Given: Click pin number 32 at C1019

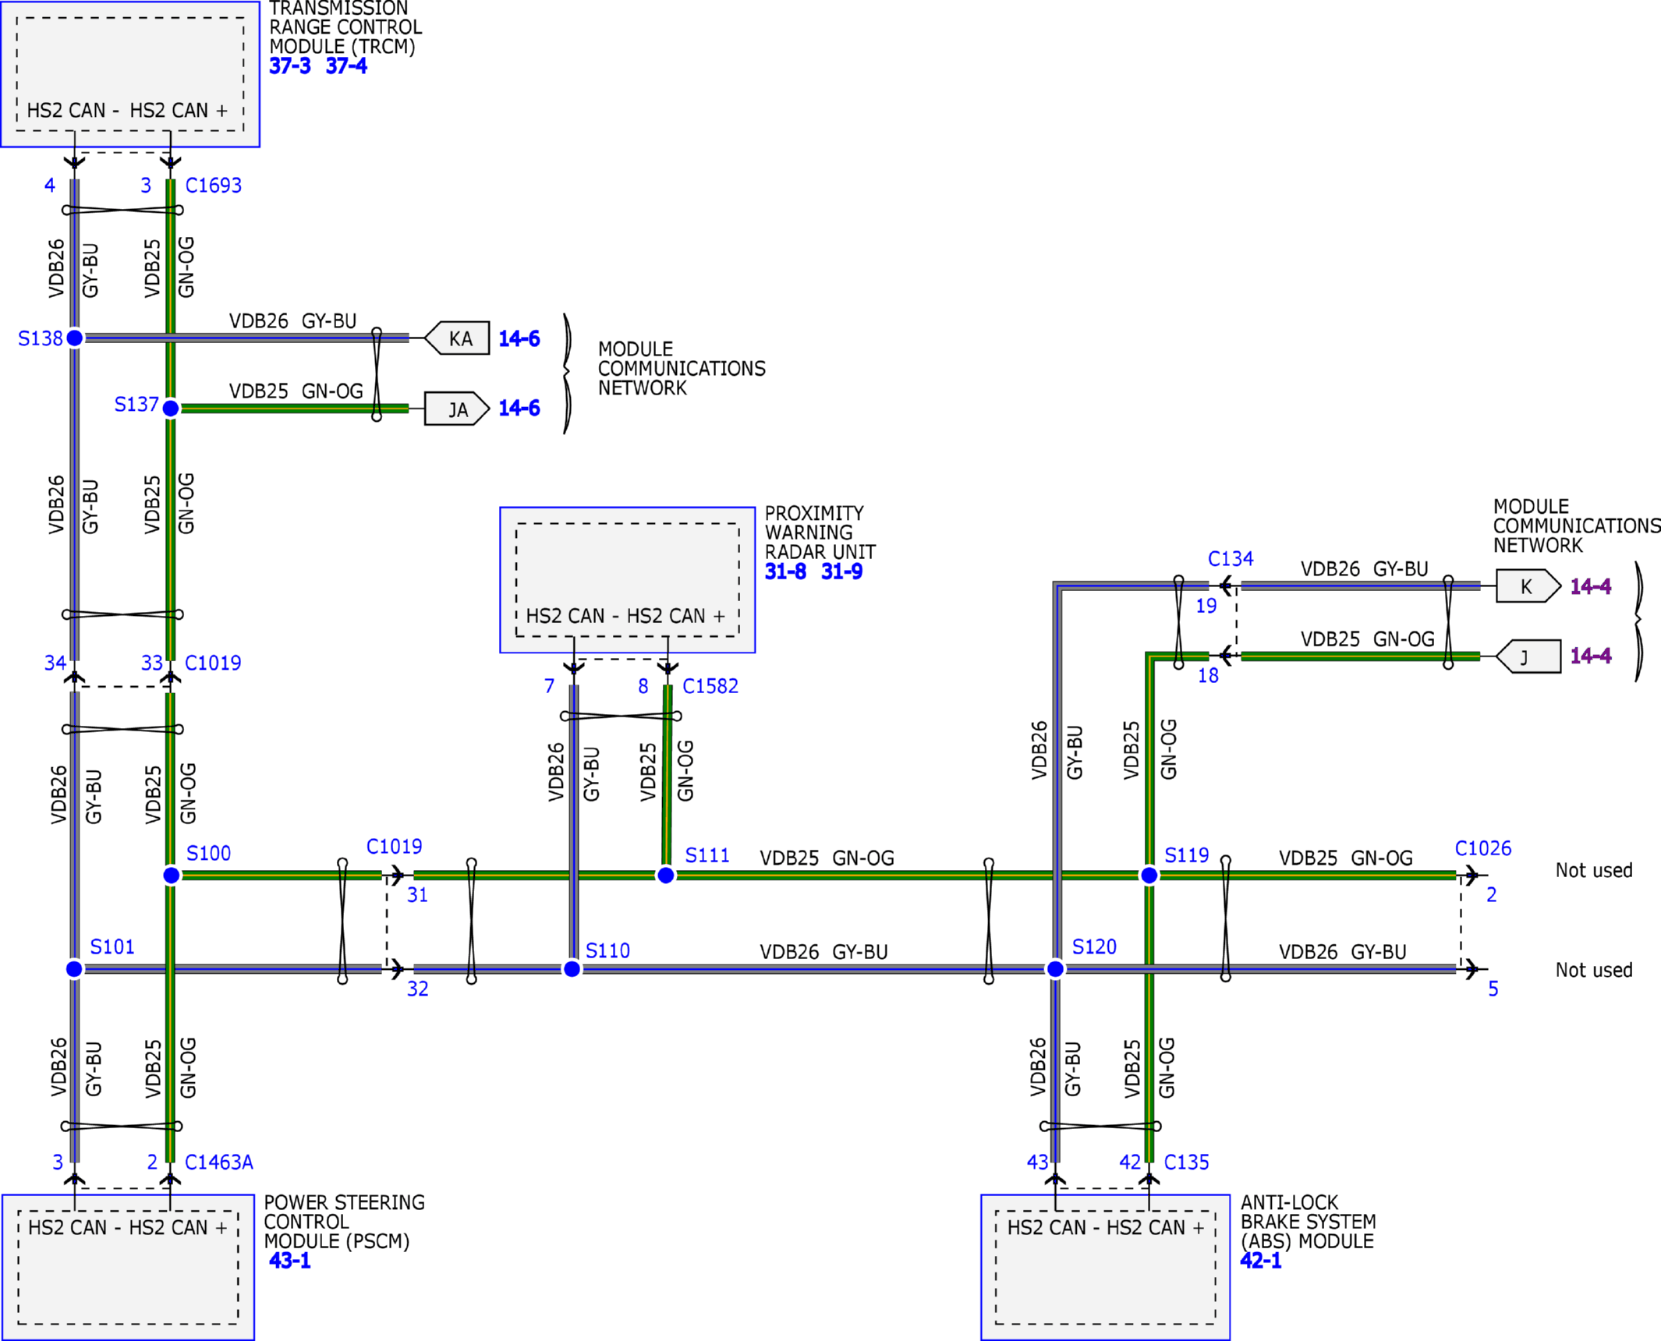Looking at the screenshot, I should tap(418, 989).
